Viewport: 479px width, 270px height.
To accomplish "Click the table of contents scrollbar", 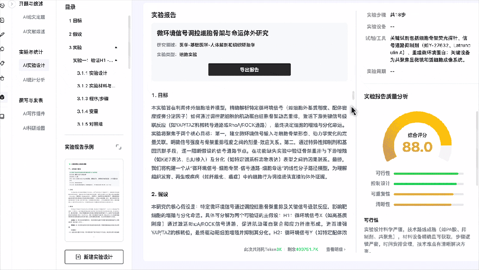I will 129,42.
